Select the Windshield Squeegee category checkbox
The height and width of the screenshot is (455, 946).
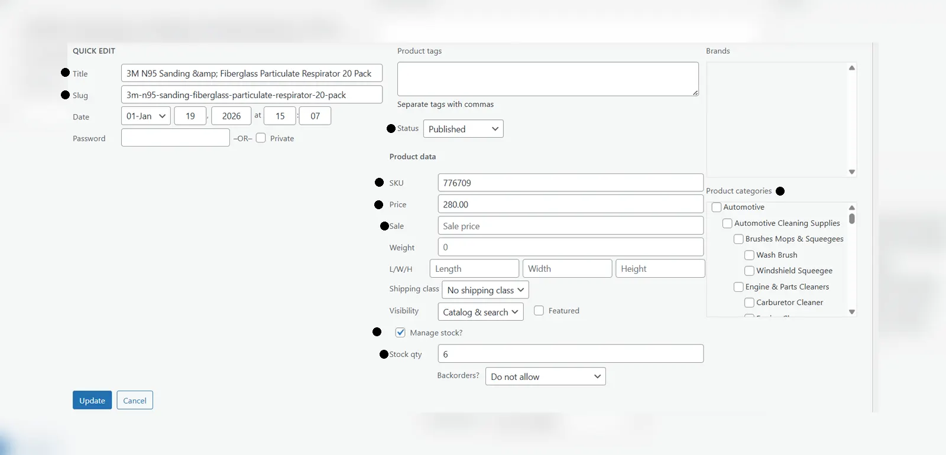pyautogui.click(x=749, y=271)
